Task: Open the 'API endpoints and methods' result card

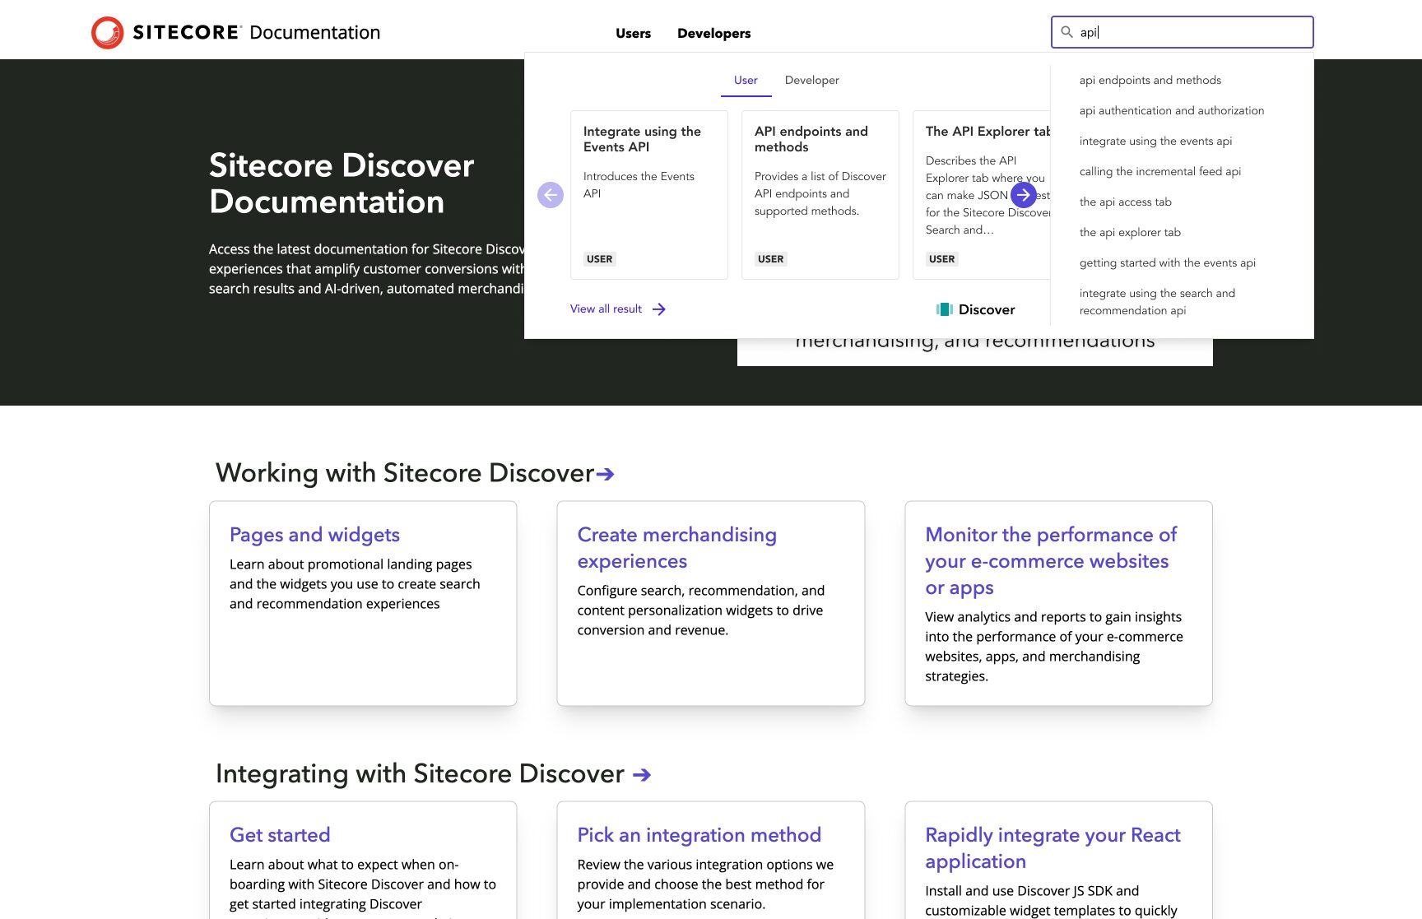Action: pos(820,195)
